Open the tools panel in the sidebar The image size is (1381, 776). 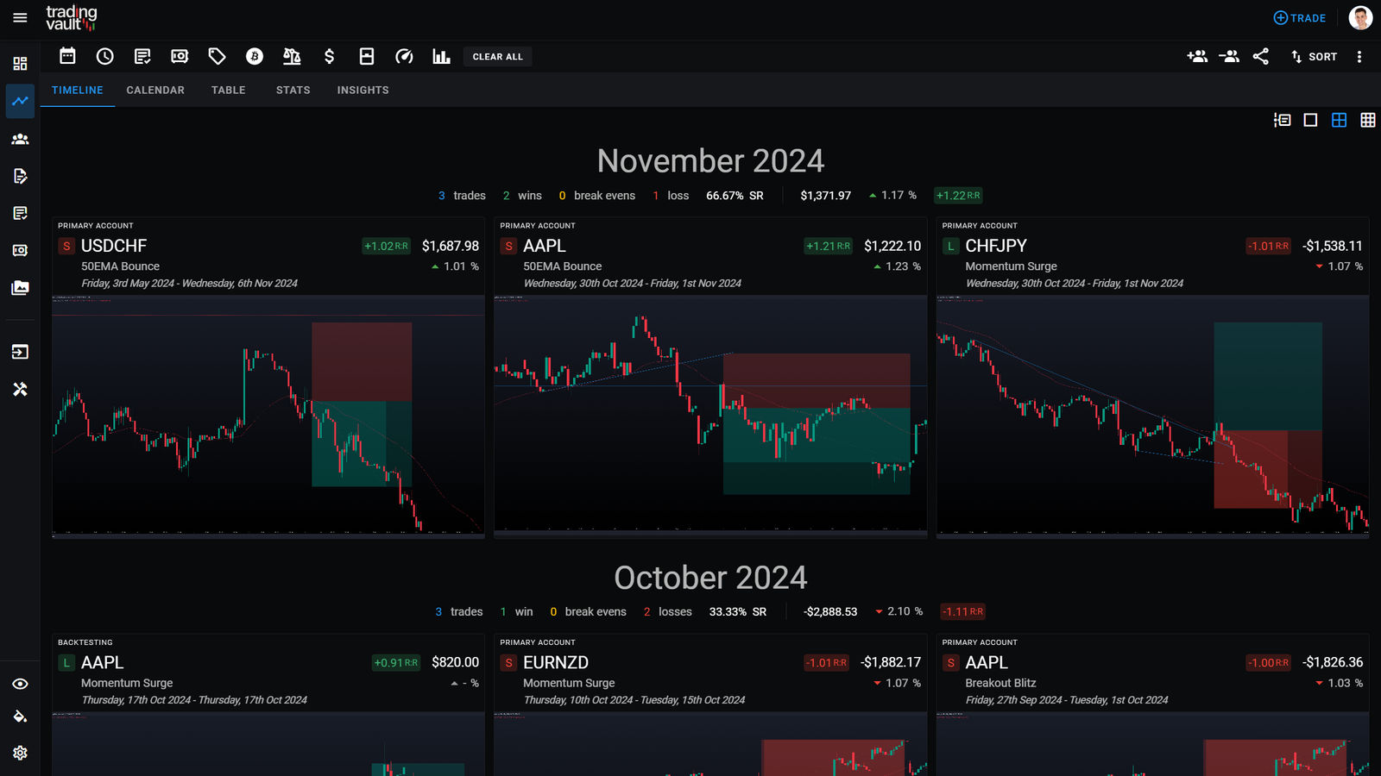[20, 390]
